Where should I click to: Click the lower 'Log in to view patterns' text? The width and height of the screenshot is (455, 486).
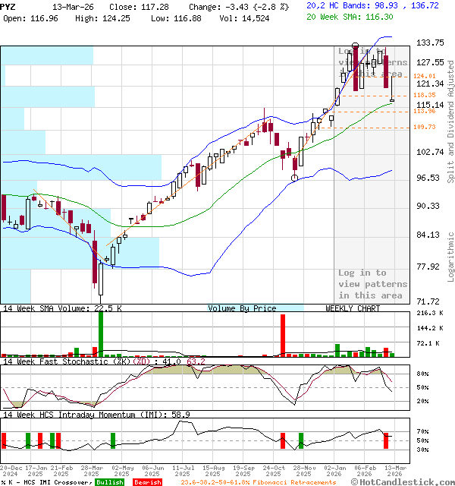pyautogui.click(x=372, y=284)
